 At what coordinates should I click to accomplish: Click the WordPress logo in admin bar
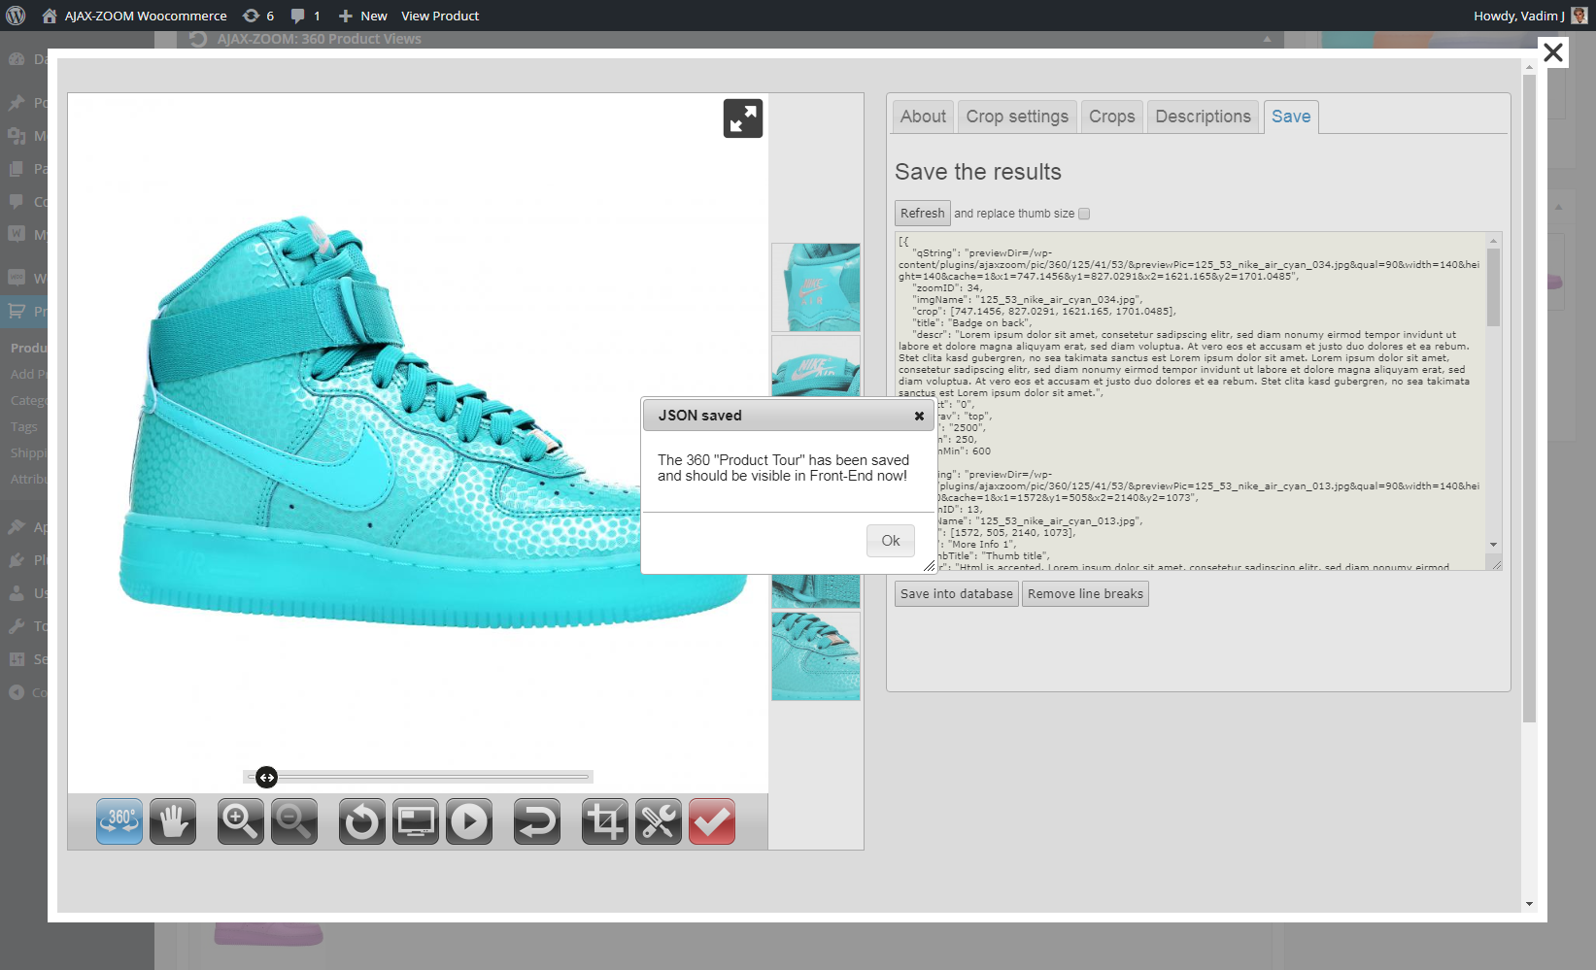pos(16,16)
